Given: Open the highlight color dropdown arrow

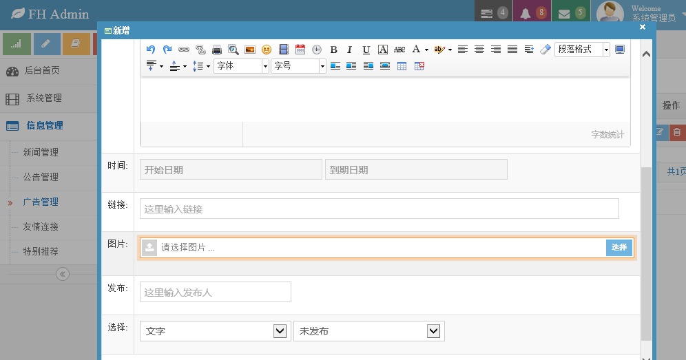Looking at the screenshot, I should coord(450,50).
